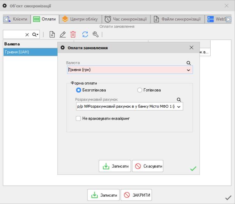The image size is (235, 204).
Task: Click the magnifier icon above Валюта field
Action: (x=189, y=63)
